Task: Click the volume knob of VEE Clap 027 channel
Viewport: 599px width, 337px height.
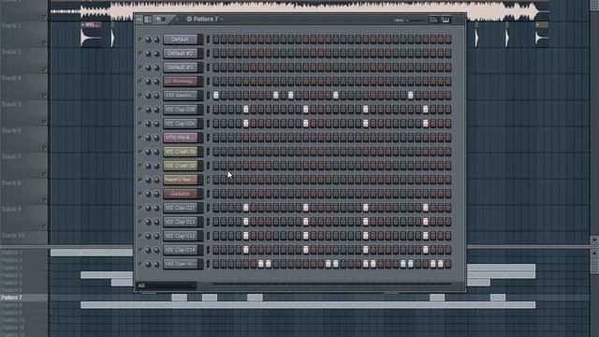Action: pyautogui.click(x=156, y=208)
